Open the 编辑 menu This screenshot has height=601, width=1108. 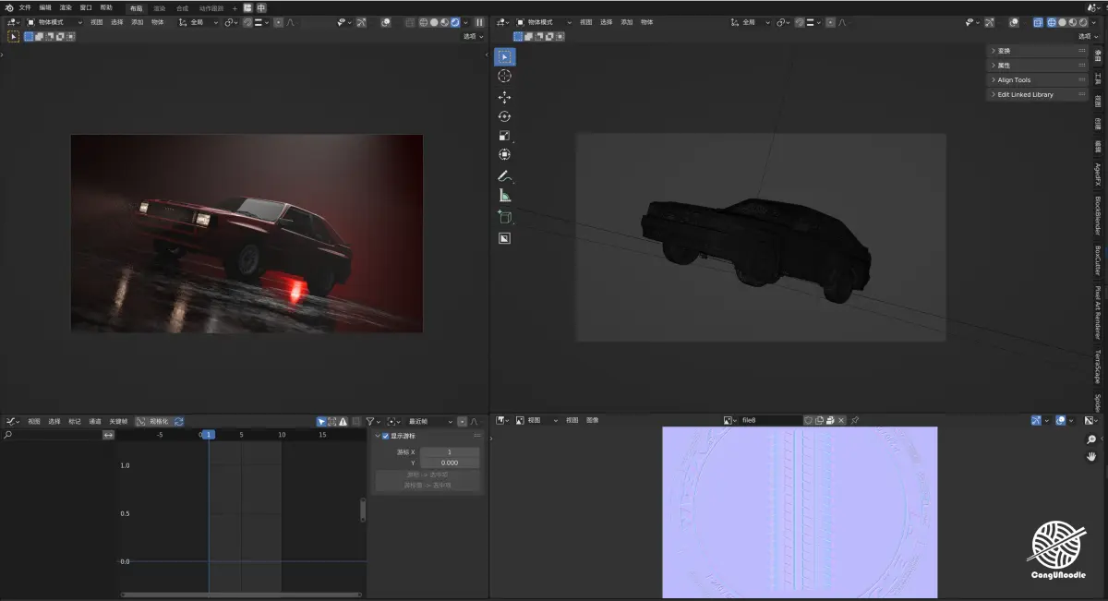click(x=45, y=7)
